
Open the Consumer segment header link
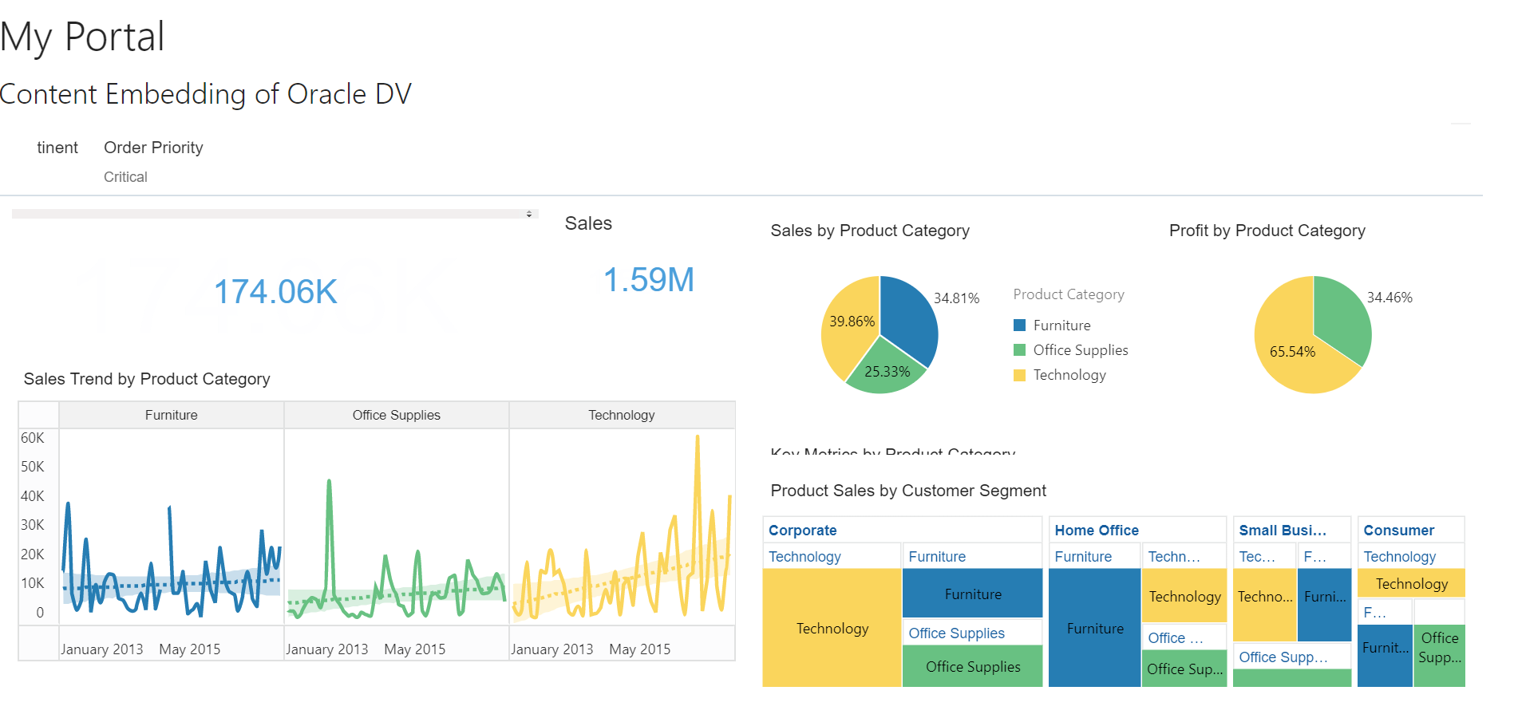click(1397, 530)
